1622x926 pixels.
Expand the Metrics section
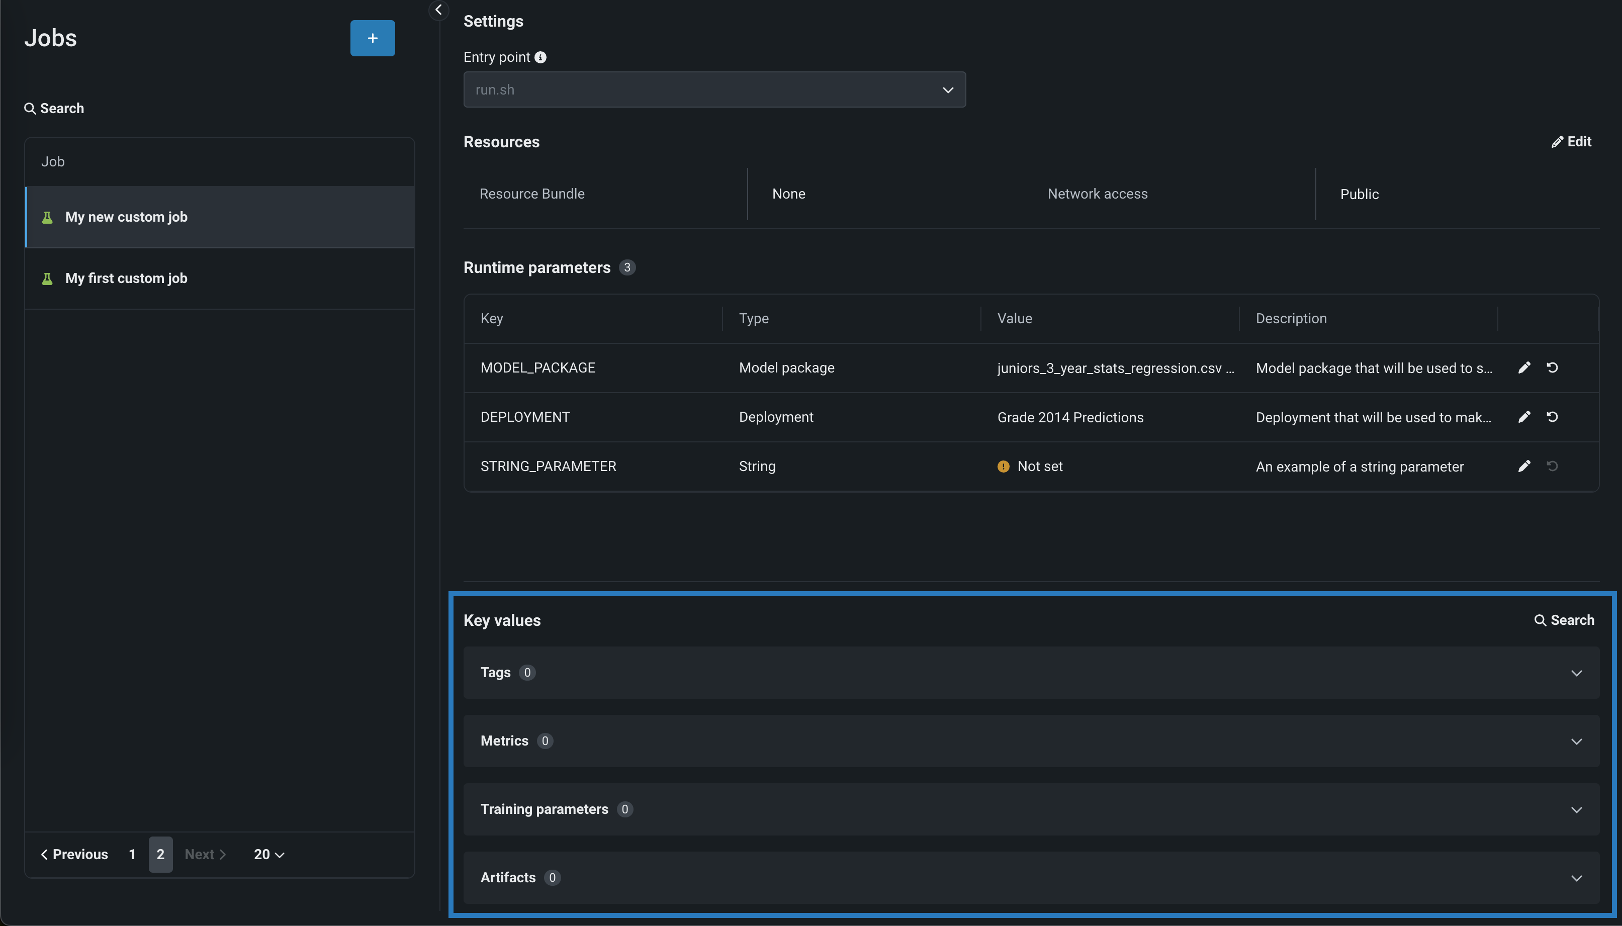(1576, 741)
